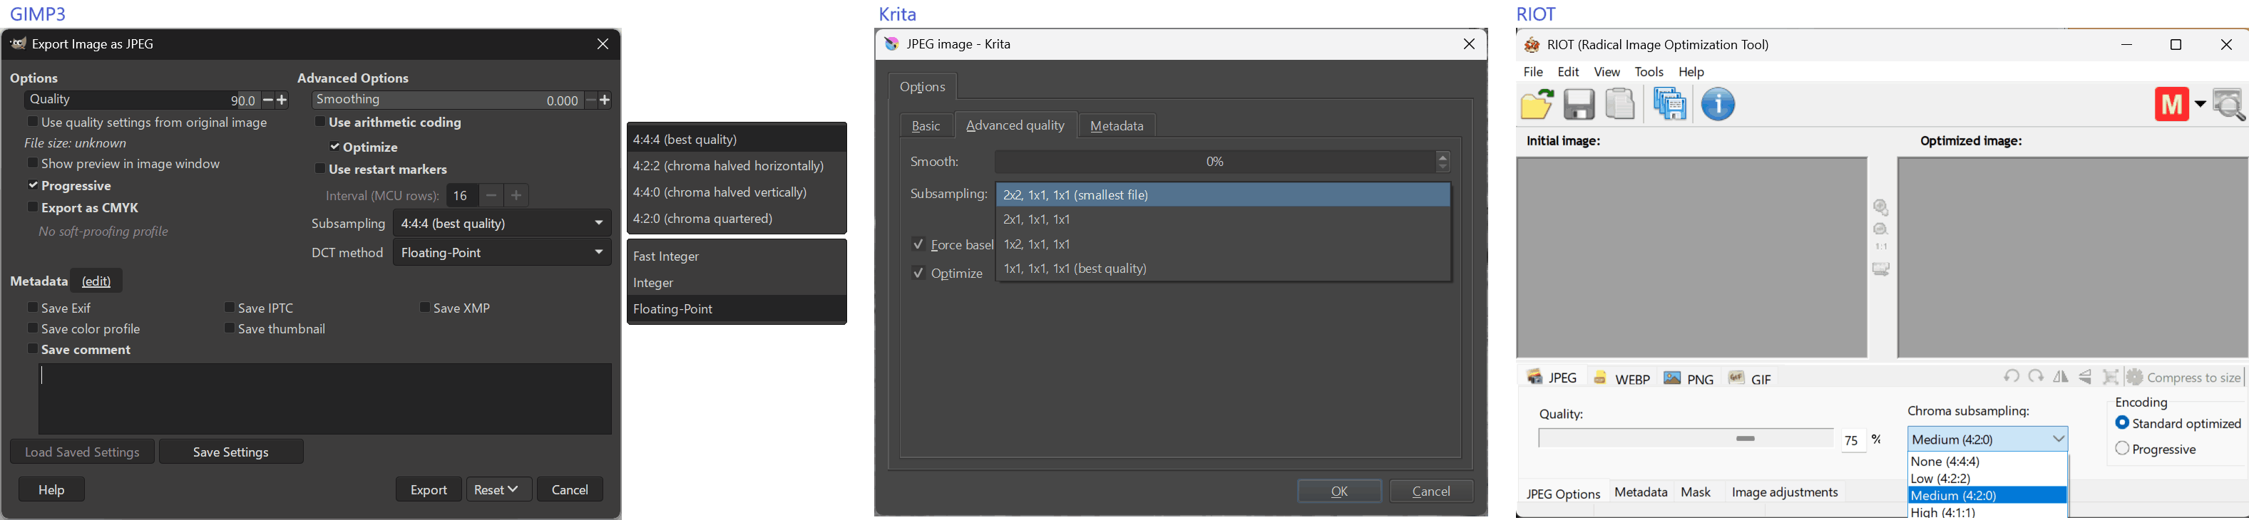The image size is (2249, 520).
Task: Click the rotate left icon in RIOT
Action: (x=2012, y=377)
